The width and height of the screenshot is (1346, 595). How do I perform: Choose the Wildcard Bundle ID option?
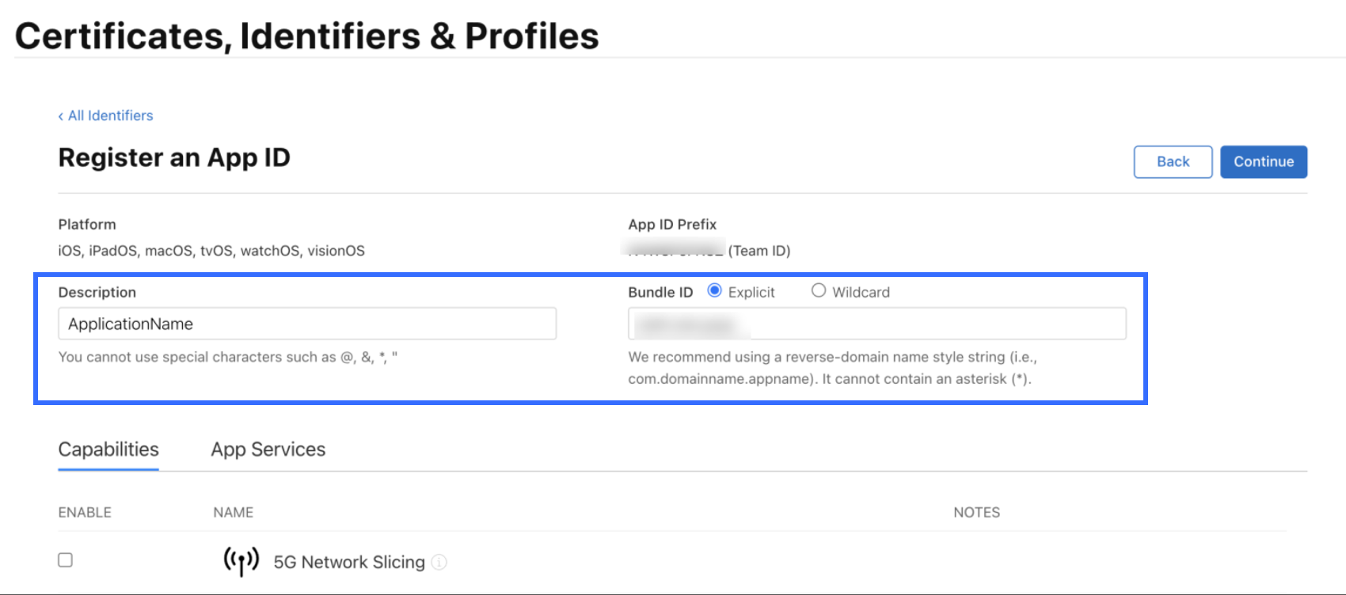pos(819,290)
